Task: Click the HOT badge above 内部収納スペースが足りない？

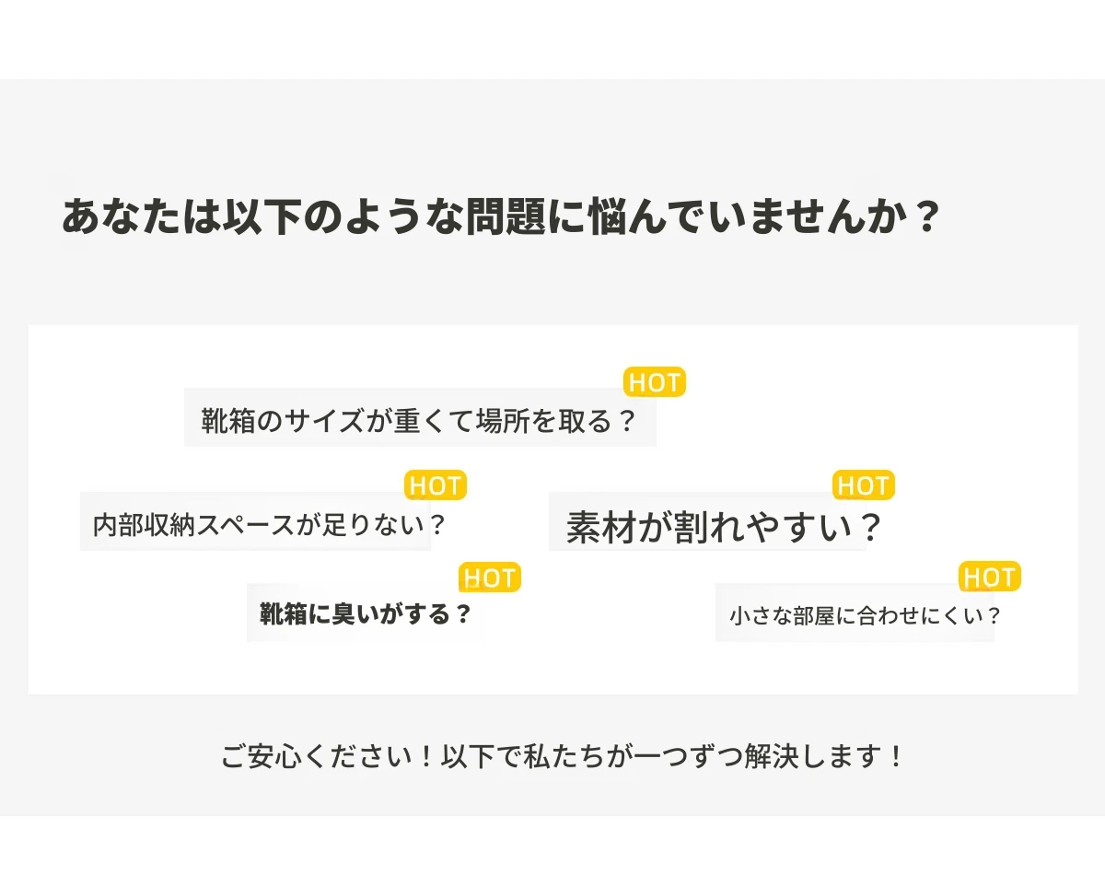Action: pos(436,485)
